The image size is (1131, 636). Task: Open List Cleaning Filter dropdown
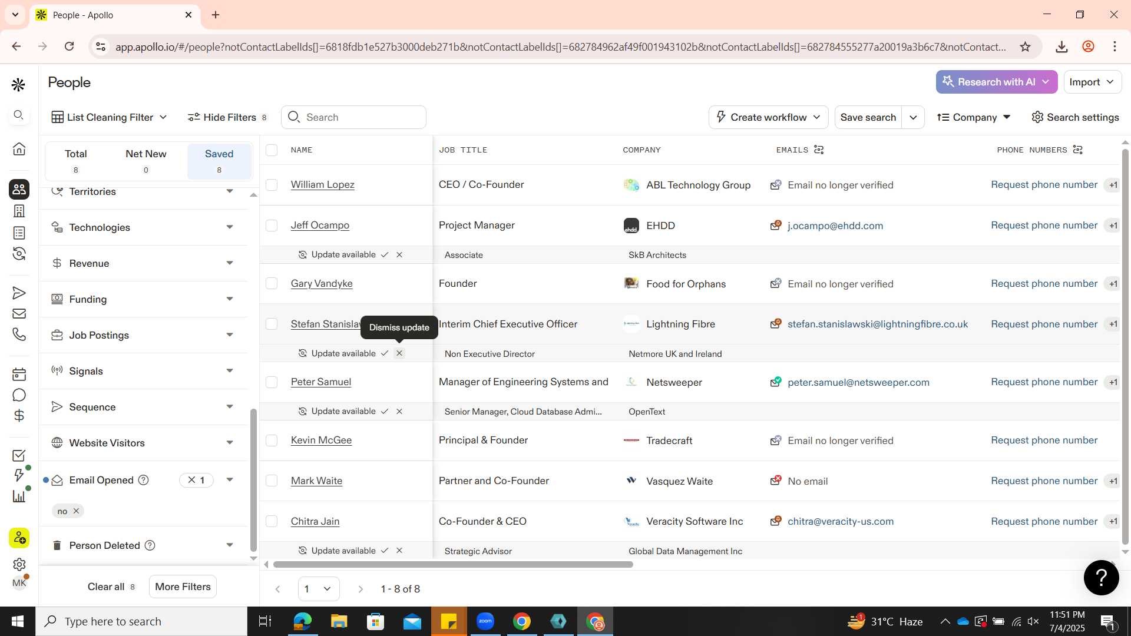click(x=110, y=117)
